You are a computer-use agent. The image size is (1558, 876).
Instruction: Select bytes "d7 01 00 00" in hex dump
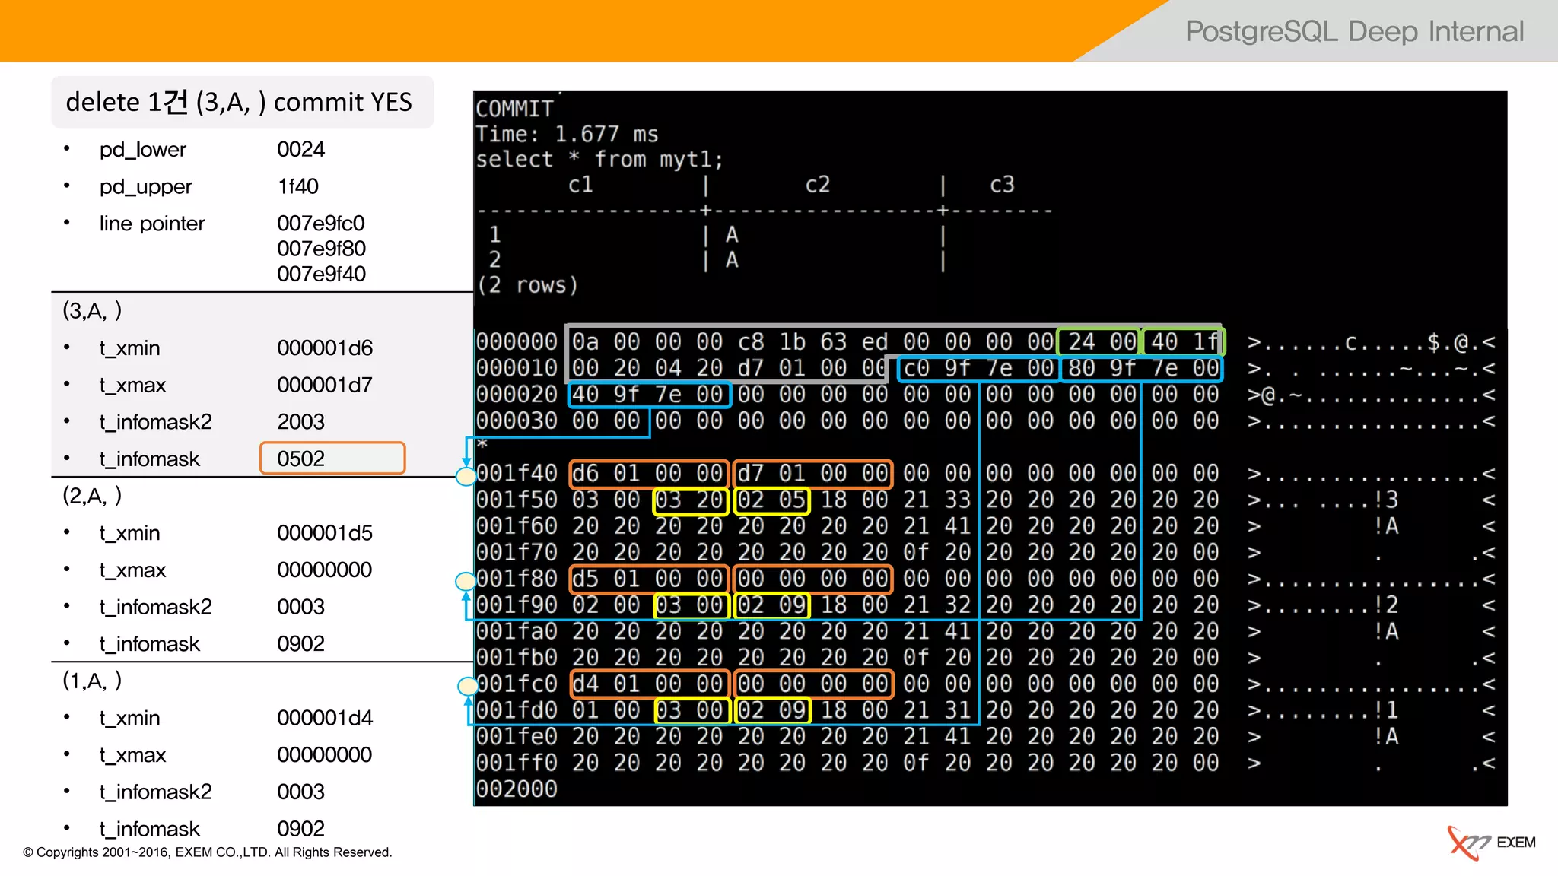(x=813, y=474)
